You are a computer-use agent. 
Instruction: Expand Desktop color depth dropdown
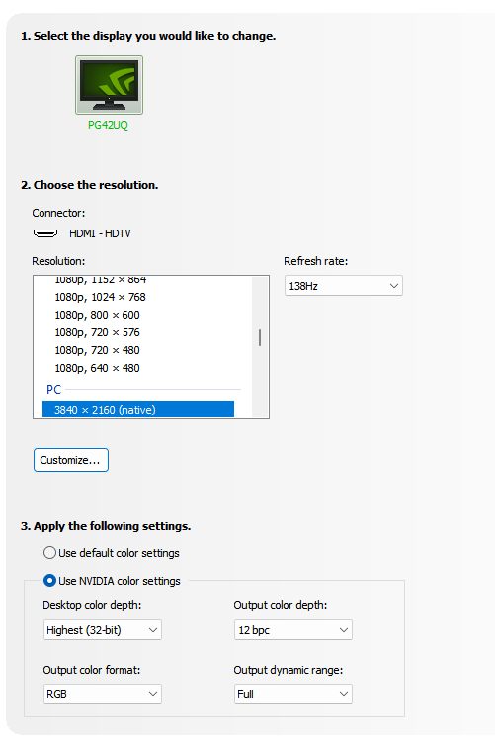click(x=102, y=630)
